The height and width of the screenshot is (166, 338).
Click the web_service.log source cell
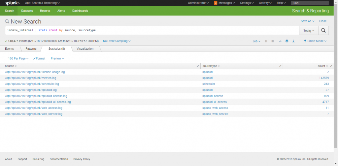tap(34, 114)
